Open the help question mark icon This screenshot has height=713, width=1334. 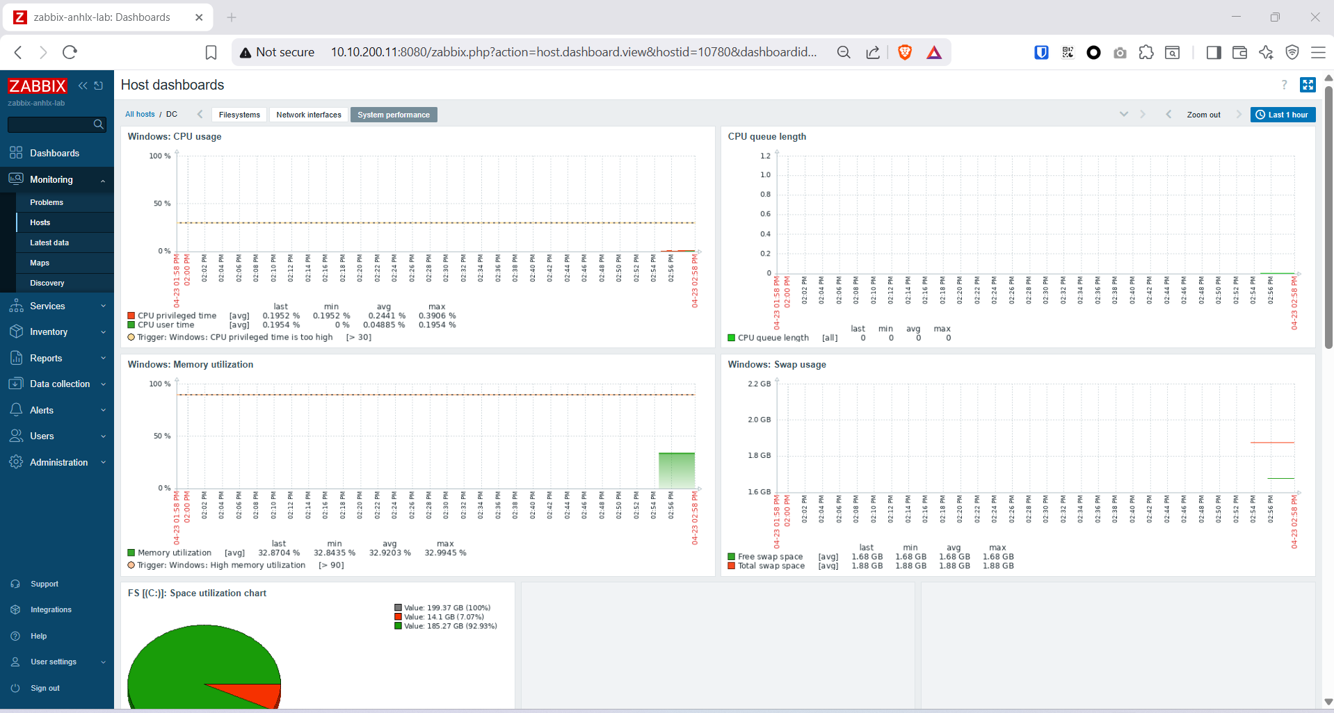[1284, 85]
